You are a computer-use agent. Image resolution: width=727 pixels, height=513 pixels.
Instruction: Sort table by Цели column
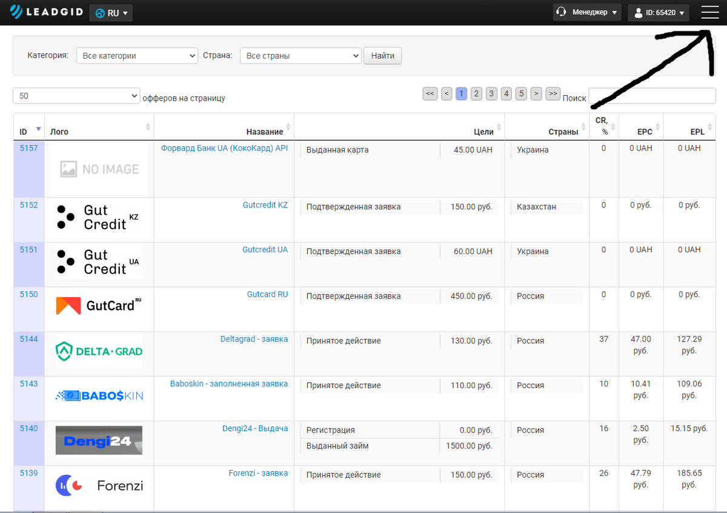(399, 127)
